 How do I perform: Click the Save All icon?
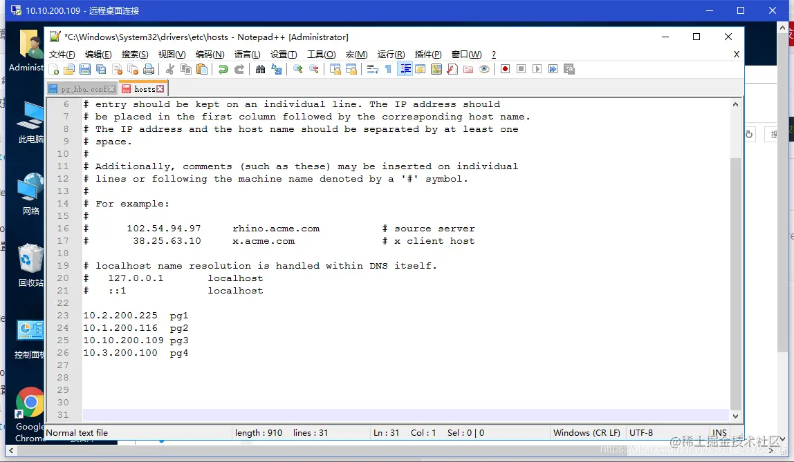(101, 69)
